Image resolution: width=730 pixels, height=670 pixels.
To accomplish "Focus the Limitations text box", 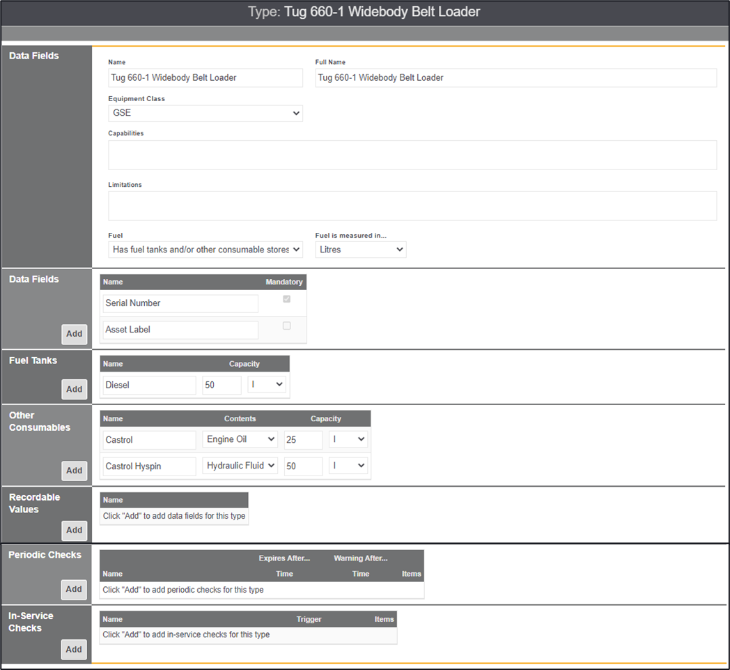I will (x=412, y=206).
